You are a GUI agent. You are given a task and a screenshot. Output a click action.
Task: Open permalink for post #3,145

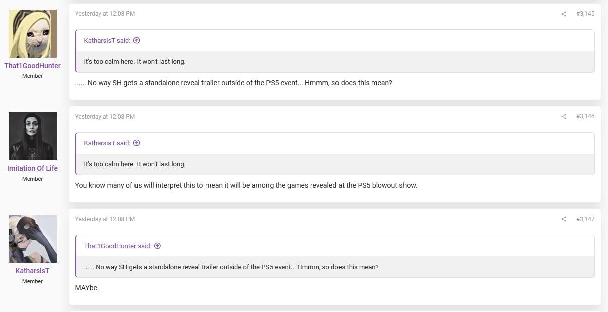coord(585,14)
